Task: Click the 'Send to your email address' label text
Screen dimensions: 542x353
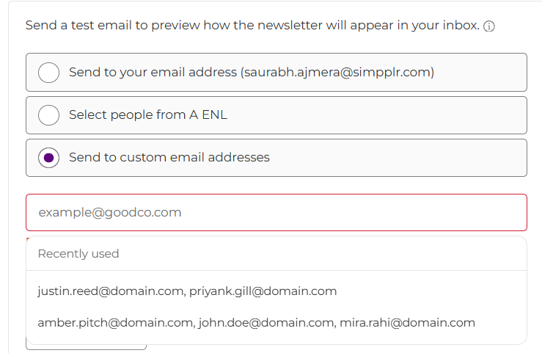Action: pos(153,72)
